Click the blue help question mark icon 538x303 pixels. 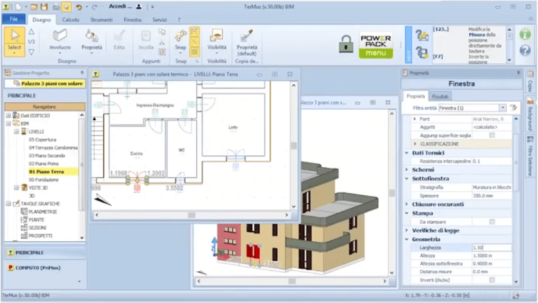pyautogui.click(x=525, y=51)
